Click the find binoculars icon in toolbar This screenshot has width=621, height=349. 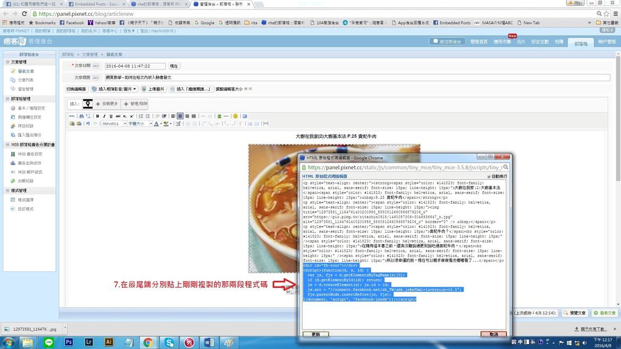click(81, 116)
